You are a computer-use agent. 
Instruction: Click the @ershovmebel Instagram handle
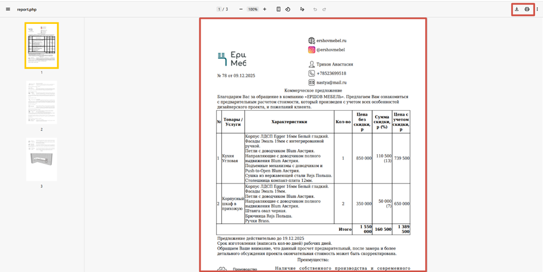(330, 50)
